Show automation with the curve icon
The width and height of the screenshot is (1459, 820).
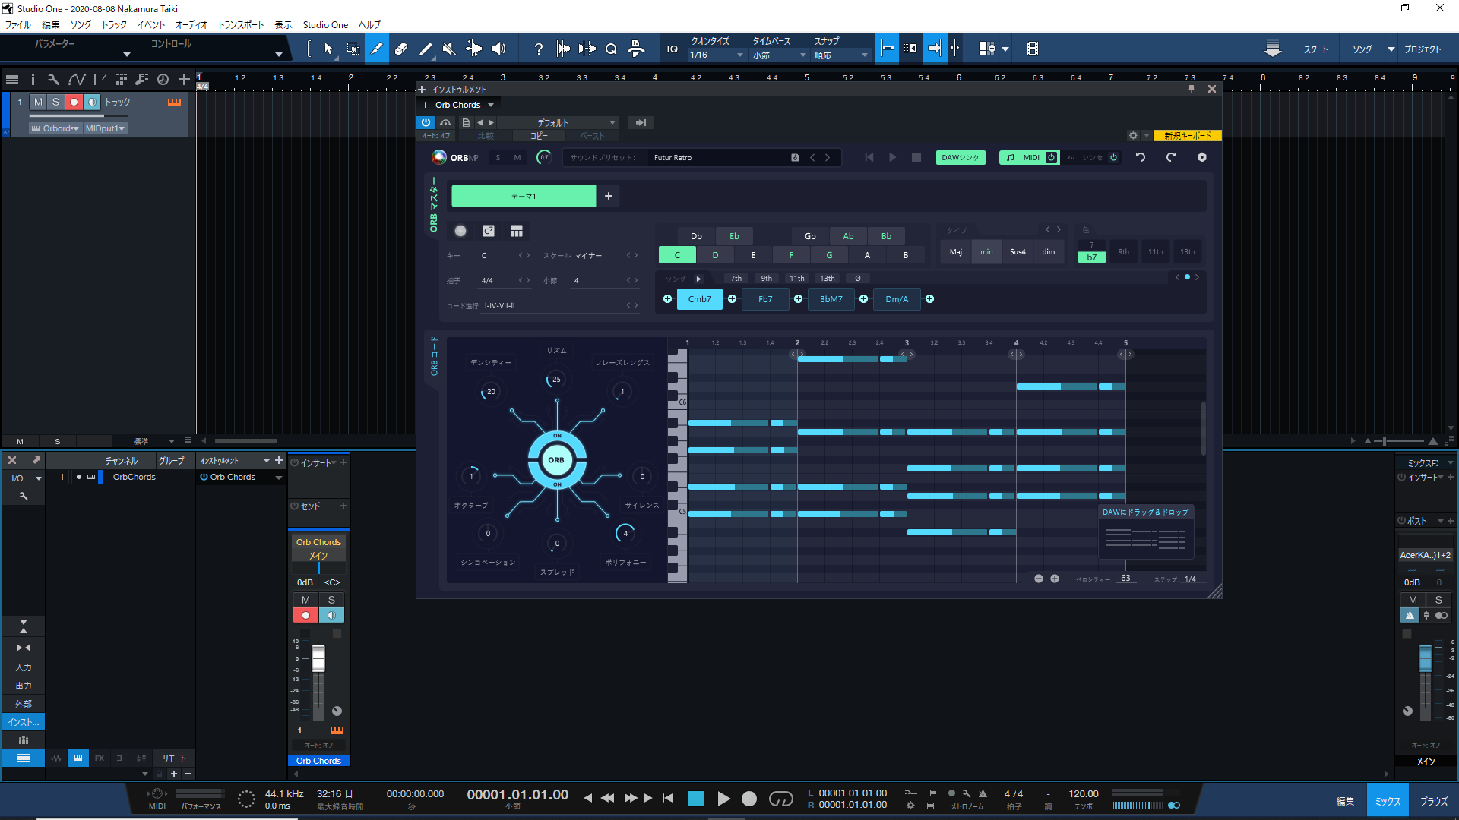click(x=77, y=79)
